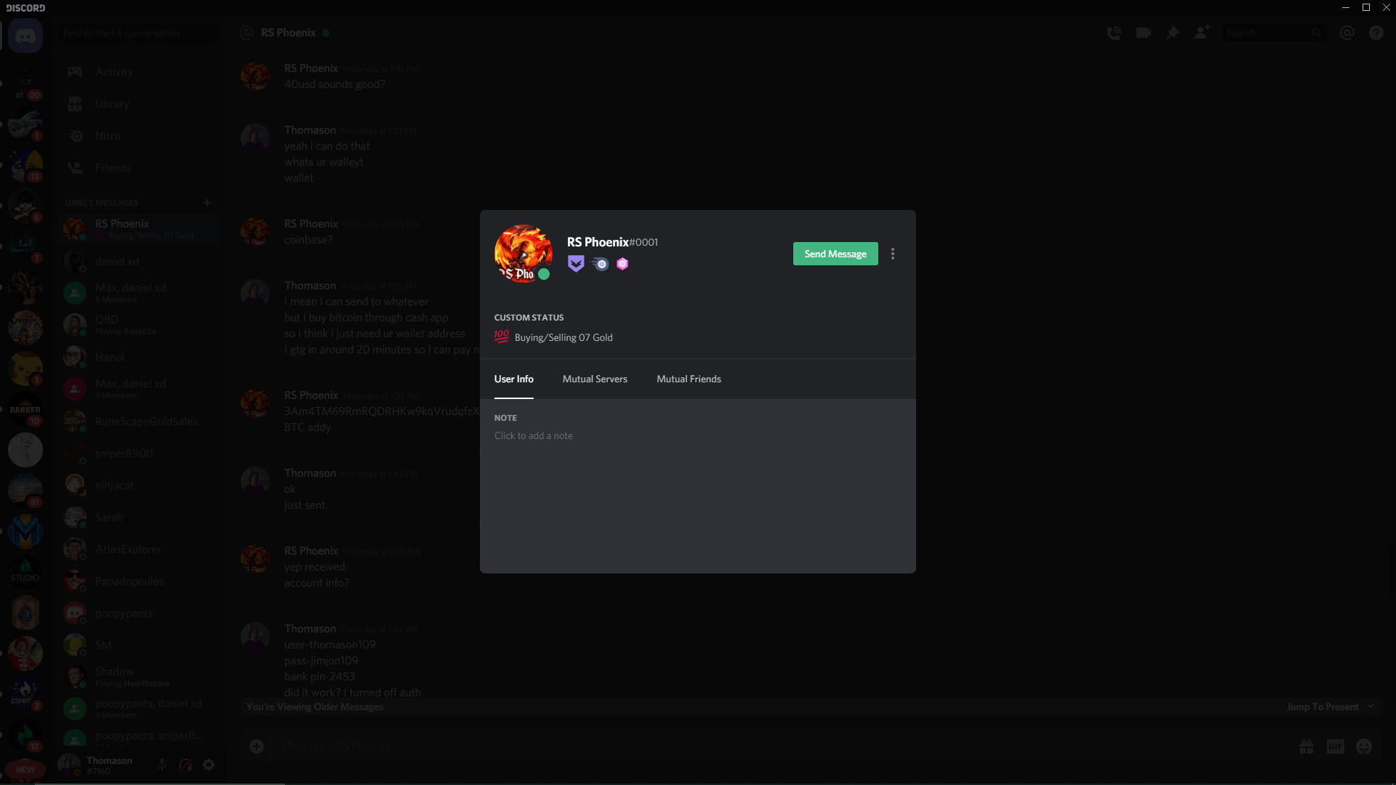
Task: Start a video call icon
Action: [x=1144, y=33]
